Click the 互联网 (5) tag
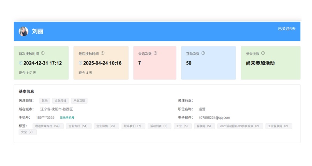312x166 pixels. point(204,126)
